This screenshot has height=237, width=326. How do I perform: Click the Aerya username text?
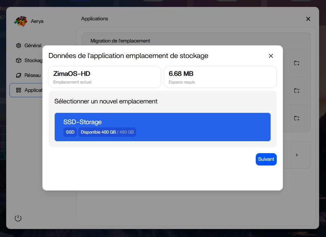click(37, 21)
